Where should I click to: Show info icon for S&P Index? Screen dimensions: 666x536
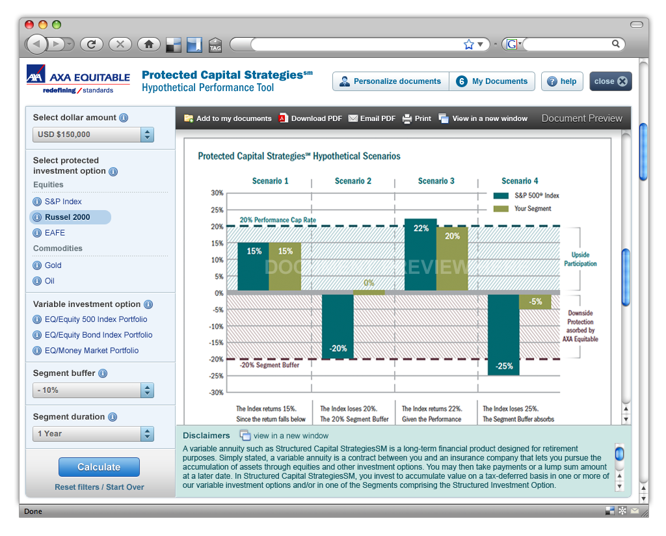point(37,201)
